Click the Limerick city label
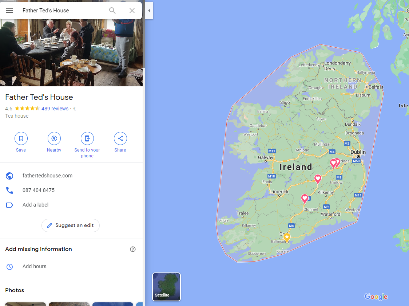Viewport: 409px width, 306px height. [x=279, y=192]
